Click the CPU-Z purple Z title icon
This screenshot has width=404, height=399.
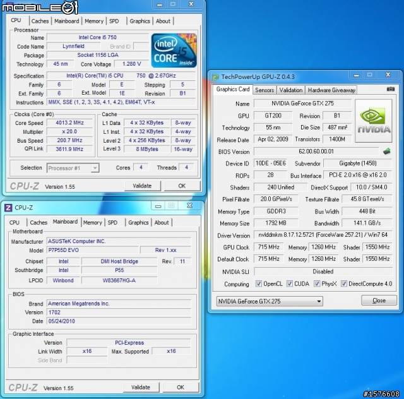pyautogui.click(x=8, y=208)
